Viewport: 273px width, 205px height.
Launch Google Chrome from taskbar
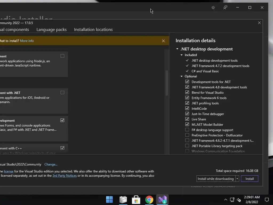coord(149,200)
